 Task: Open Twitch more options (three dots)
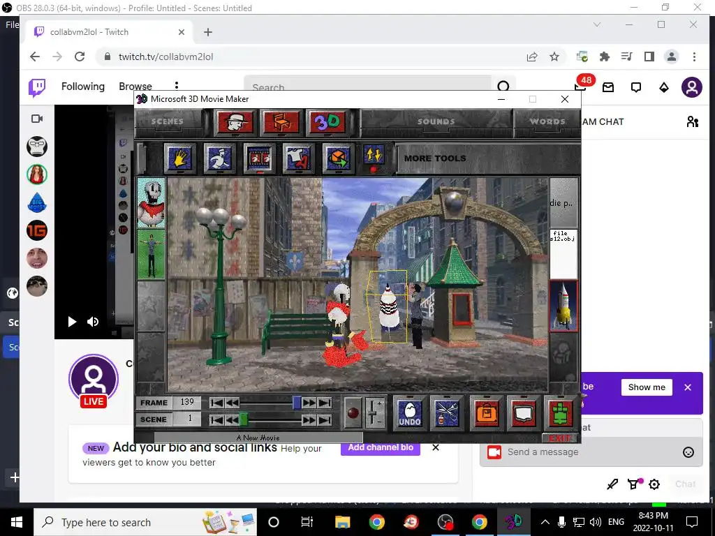coord(177,86)
